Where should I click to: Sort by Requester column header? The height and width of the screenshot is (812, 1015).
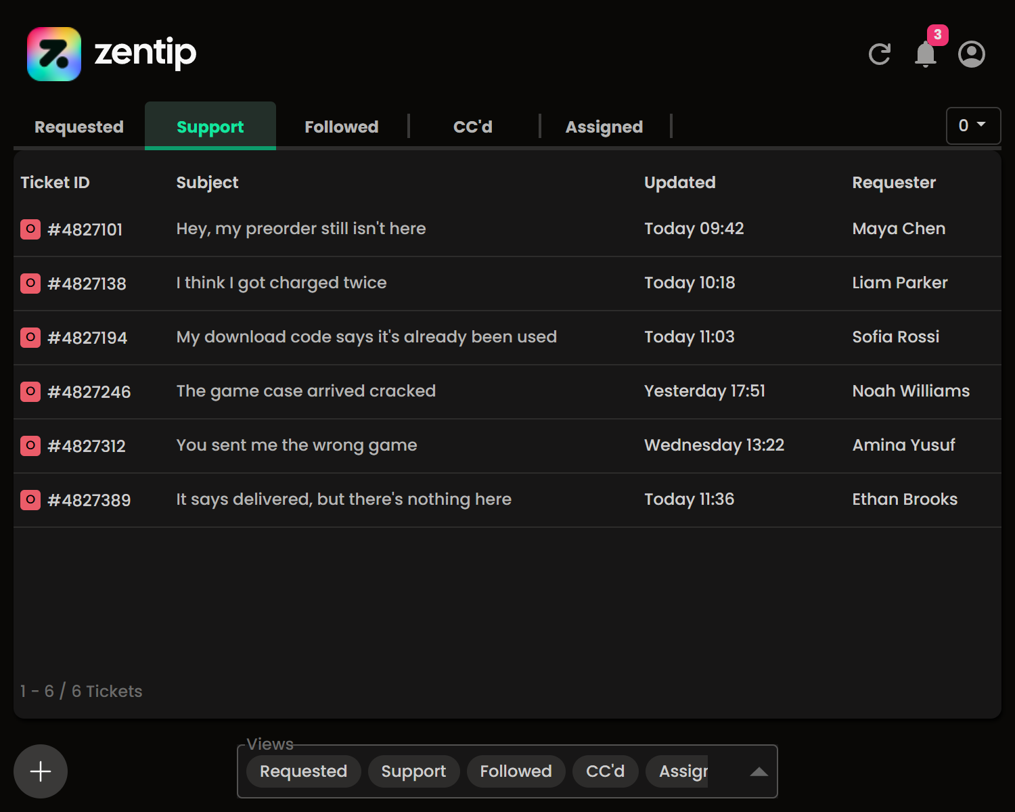tap(894, 183)
